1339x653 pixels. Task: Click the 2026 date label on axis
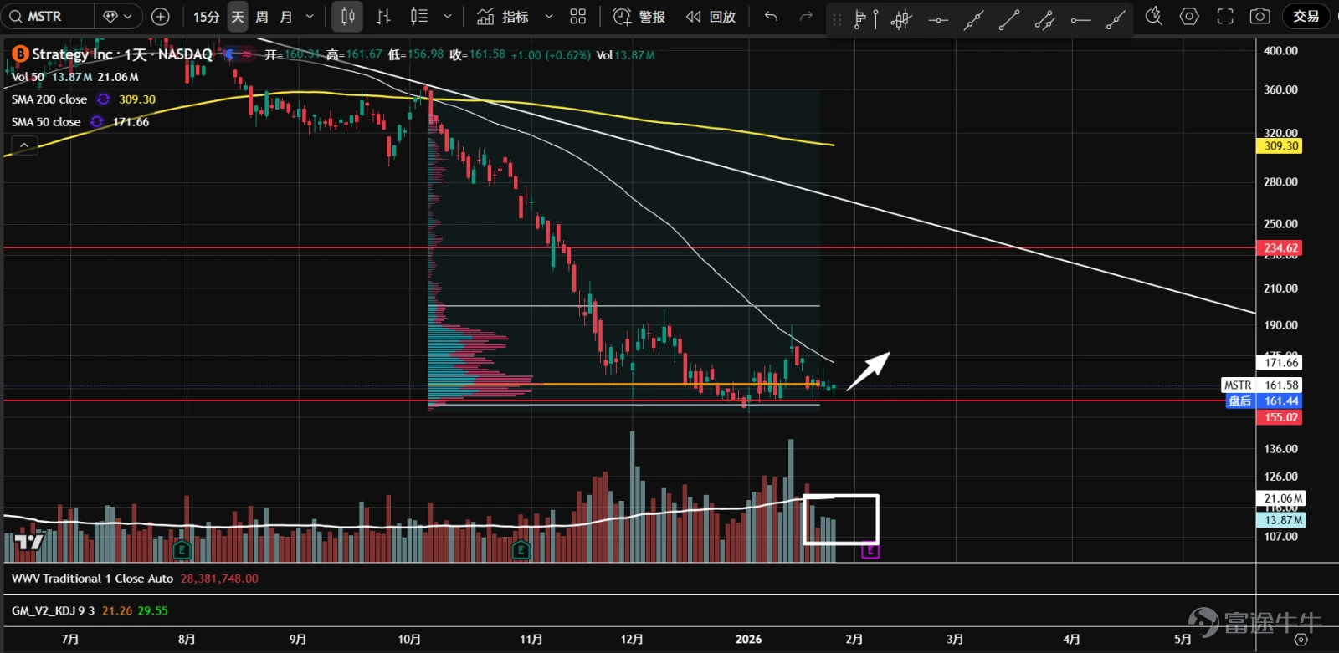[x=748, y=640]
